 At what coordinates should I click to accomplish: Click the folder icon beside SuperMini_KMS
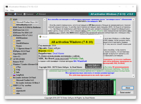pyautogui.click(x=11, y=54)
